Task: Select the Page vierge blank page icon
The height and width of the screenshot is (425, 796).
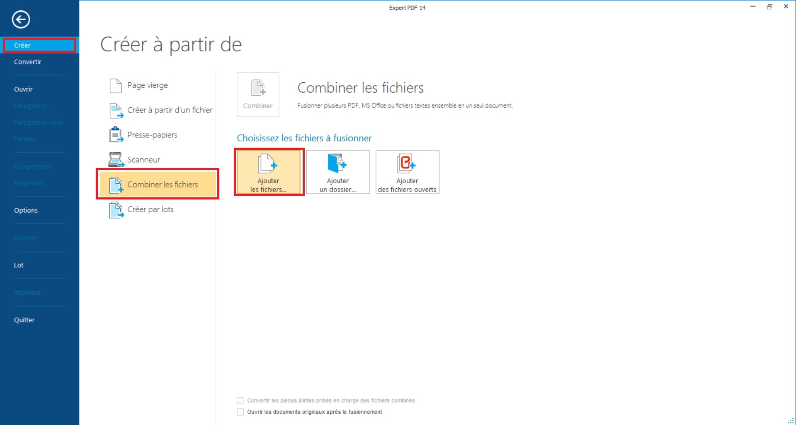Action: [x=115, y=86]
